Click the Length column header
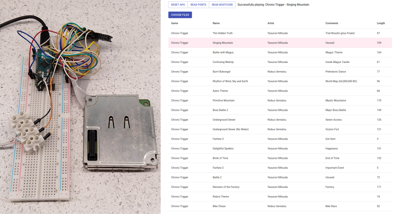This screenshot has height=214, width=395. point(380,23)
